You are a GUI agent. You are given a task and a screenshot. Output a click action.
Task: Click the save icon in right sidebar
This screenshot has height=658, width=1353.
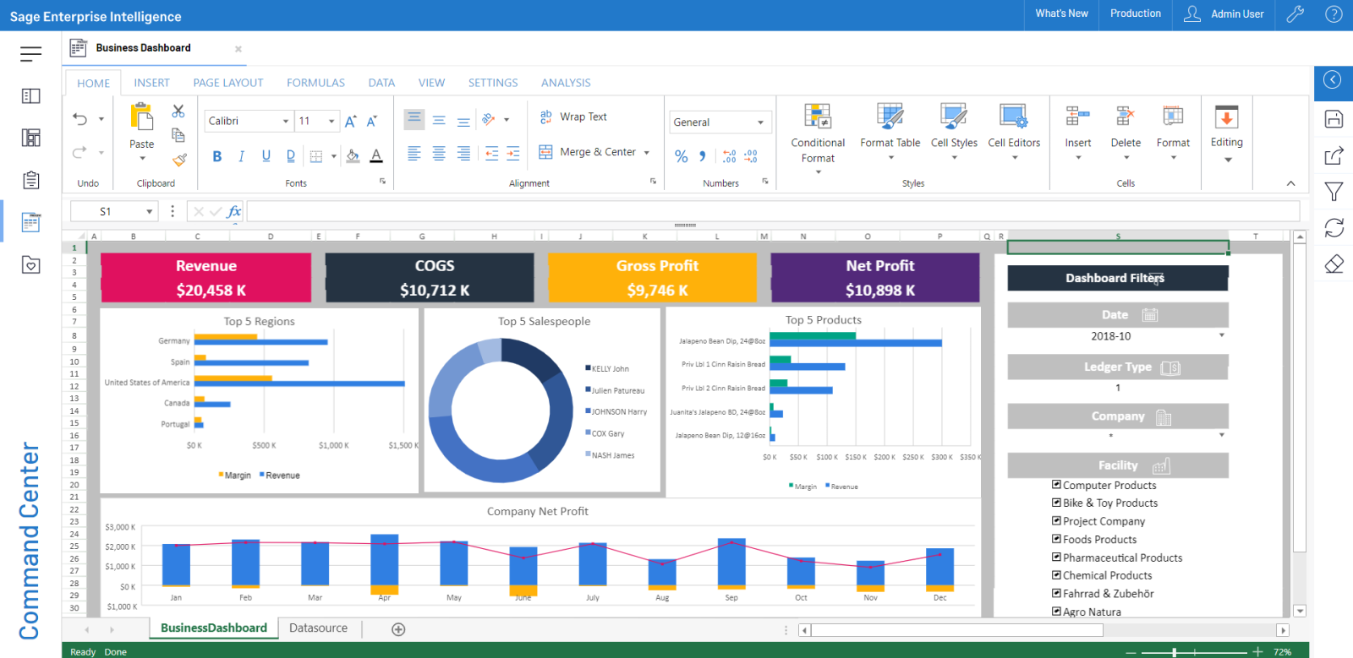1334,119
